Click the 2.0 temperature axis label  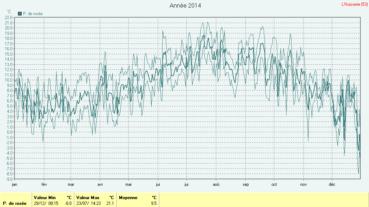point(10,122)
